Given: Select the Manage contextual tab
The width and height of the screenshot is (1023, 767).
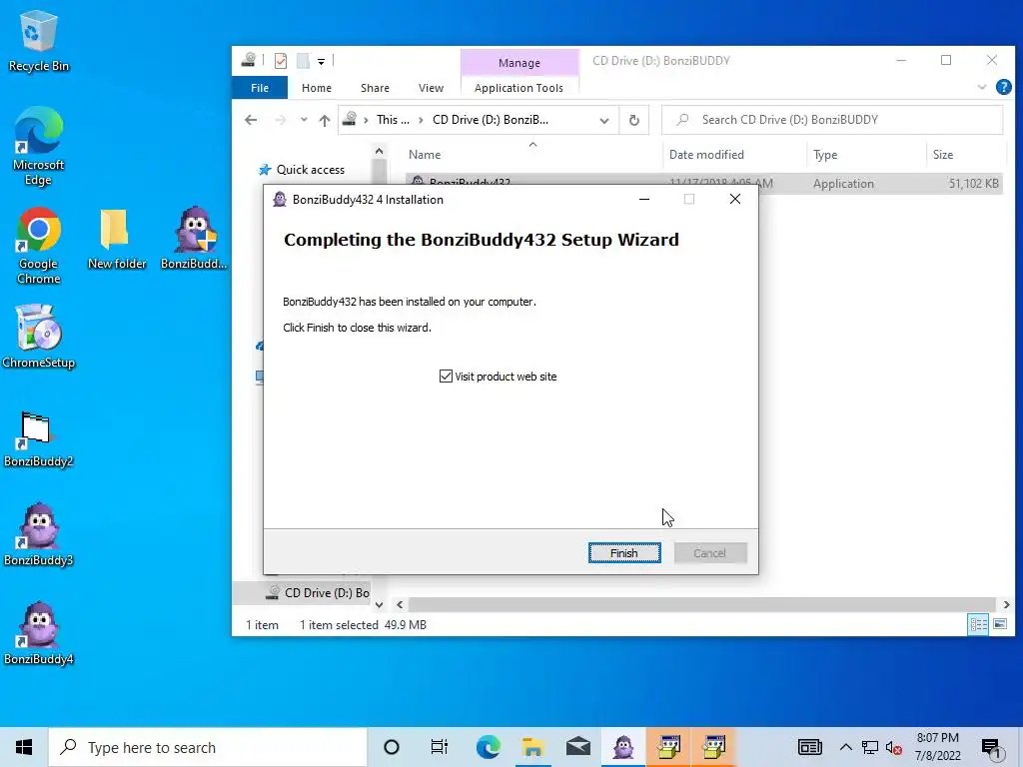Looking at the screenshot, I should [x=519, y=63].
